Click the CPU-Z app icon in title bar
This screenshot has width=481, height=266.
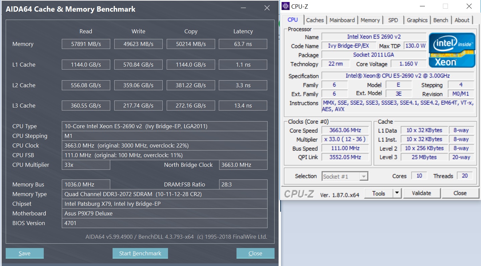(x=286, y=6)
